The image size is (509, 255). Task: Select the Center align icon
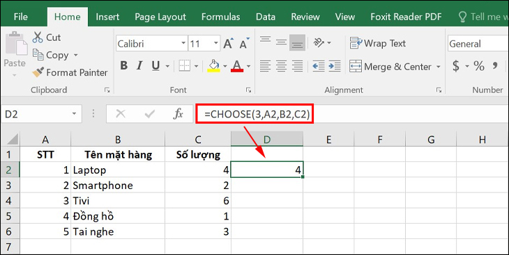pyautogui.click(x=281, y=66)
